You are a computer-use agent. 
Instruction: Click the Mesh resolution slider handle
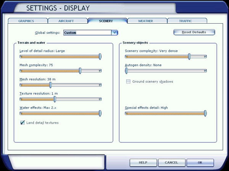click(x=50, y=85)
